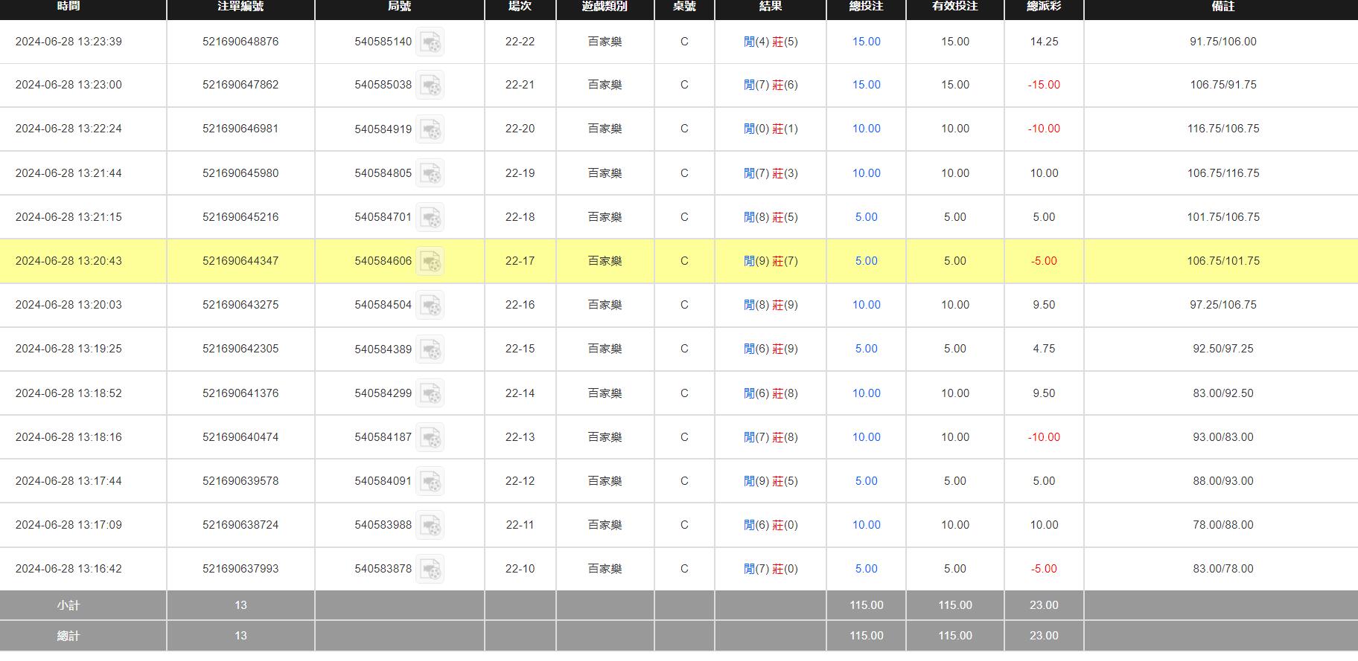Open video replay of round 540584299
This screenshot has width=1358, height=661.
pos(430,394)
